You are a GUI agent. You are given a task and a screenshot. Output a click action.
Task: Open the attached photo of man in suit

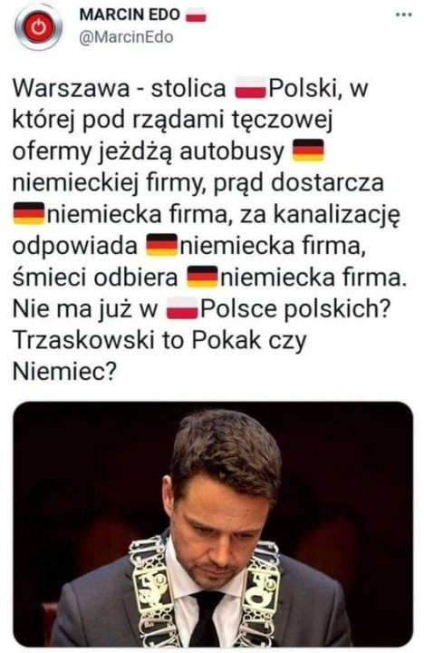[x=213, y=524]
